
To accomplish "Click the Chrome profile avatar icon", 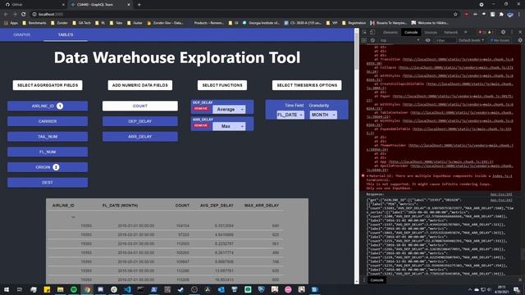I will click(510, 15).
